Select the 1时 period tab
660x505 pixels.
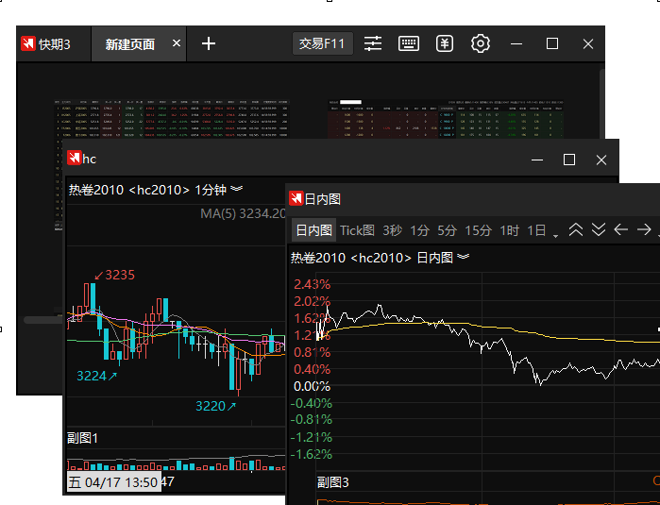(509, 230)
